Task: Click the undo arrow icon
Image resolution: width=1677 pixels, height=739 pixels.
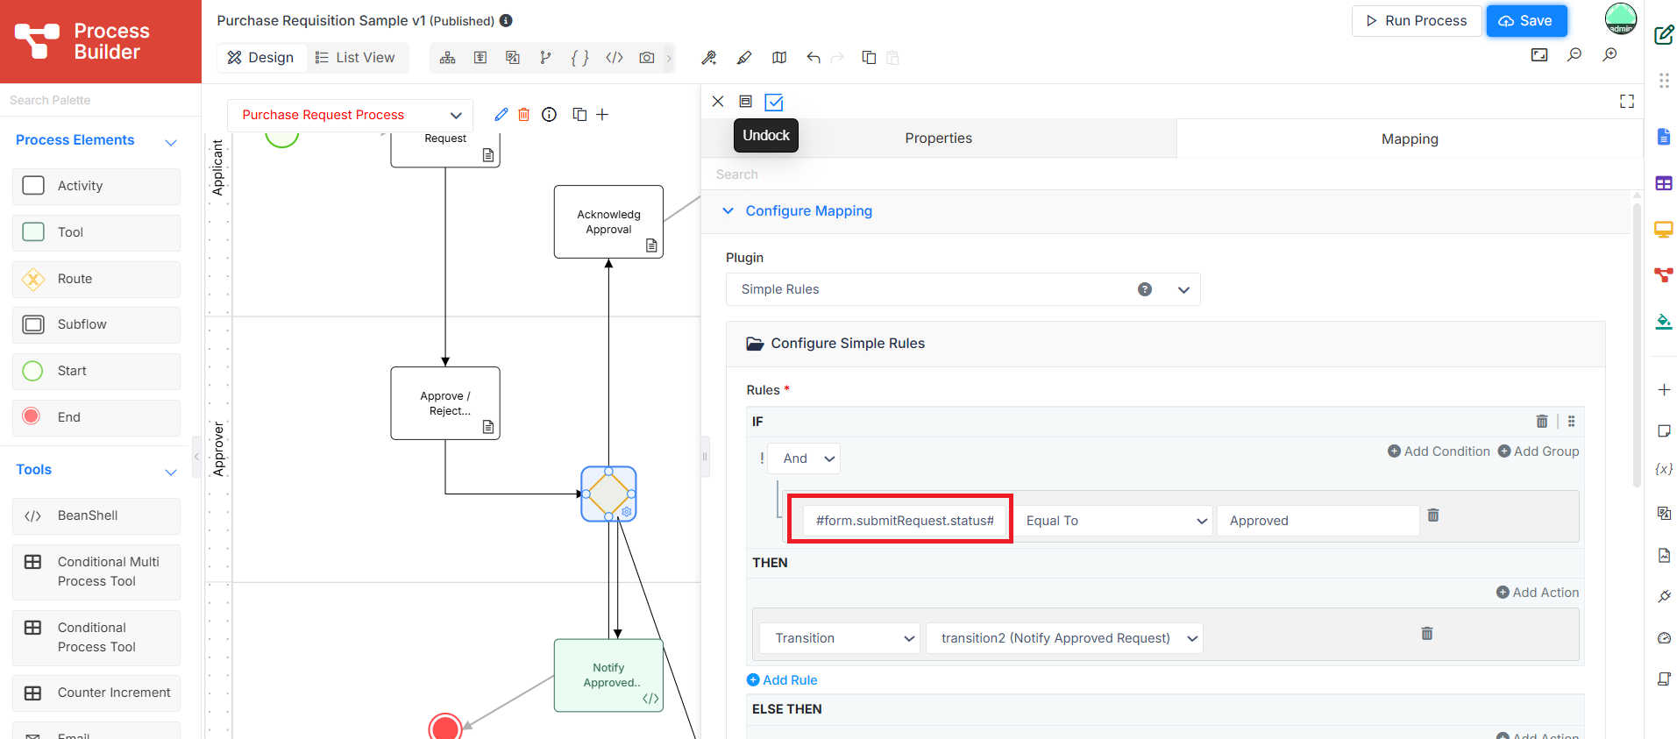Action: (x=814, y=58)
